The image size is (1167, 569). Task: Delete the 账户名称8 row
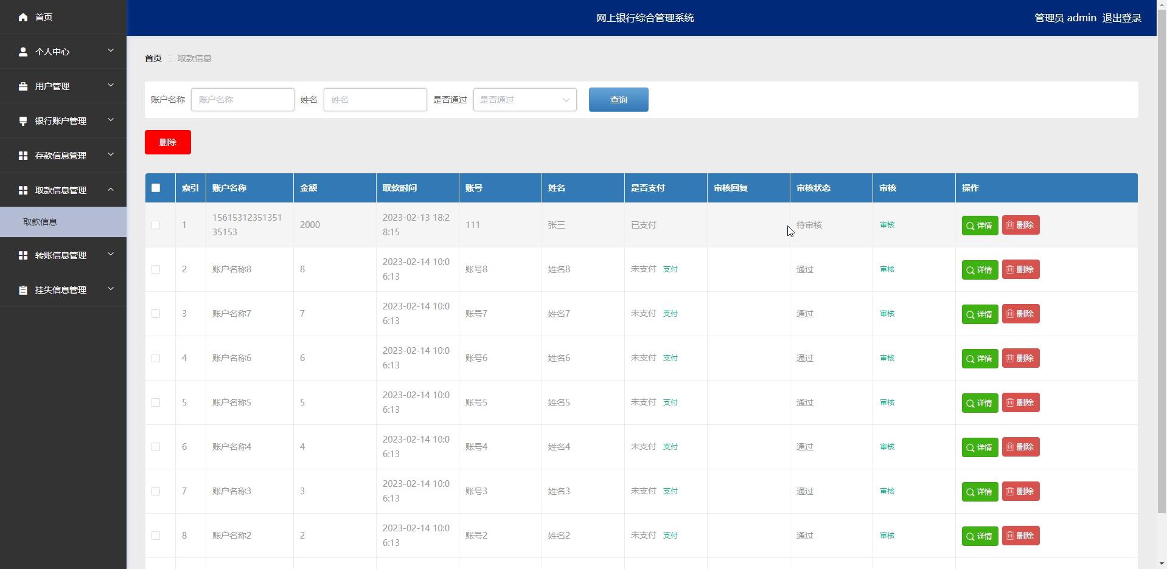click(x=1020, y=269)
